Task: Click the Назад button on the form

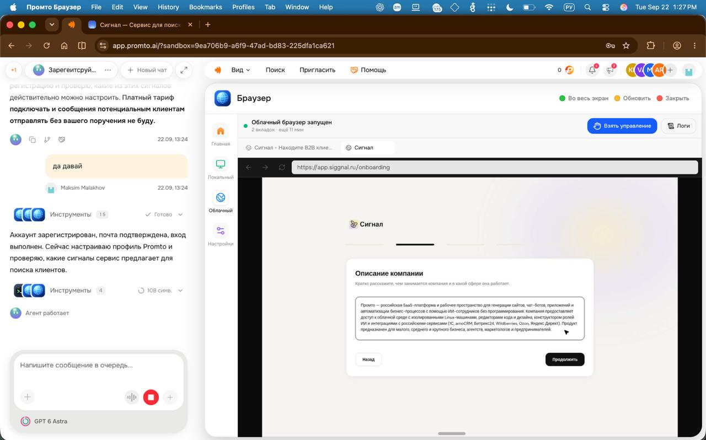Action: [x=368, y=359]
